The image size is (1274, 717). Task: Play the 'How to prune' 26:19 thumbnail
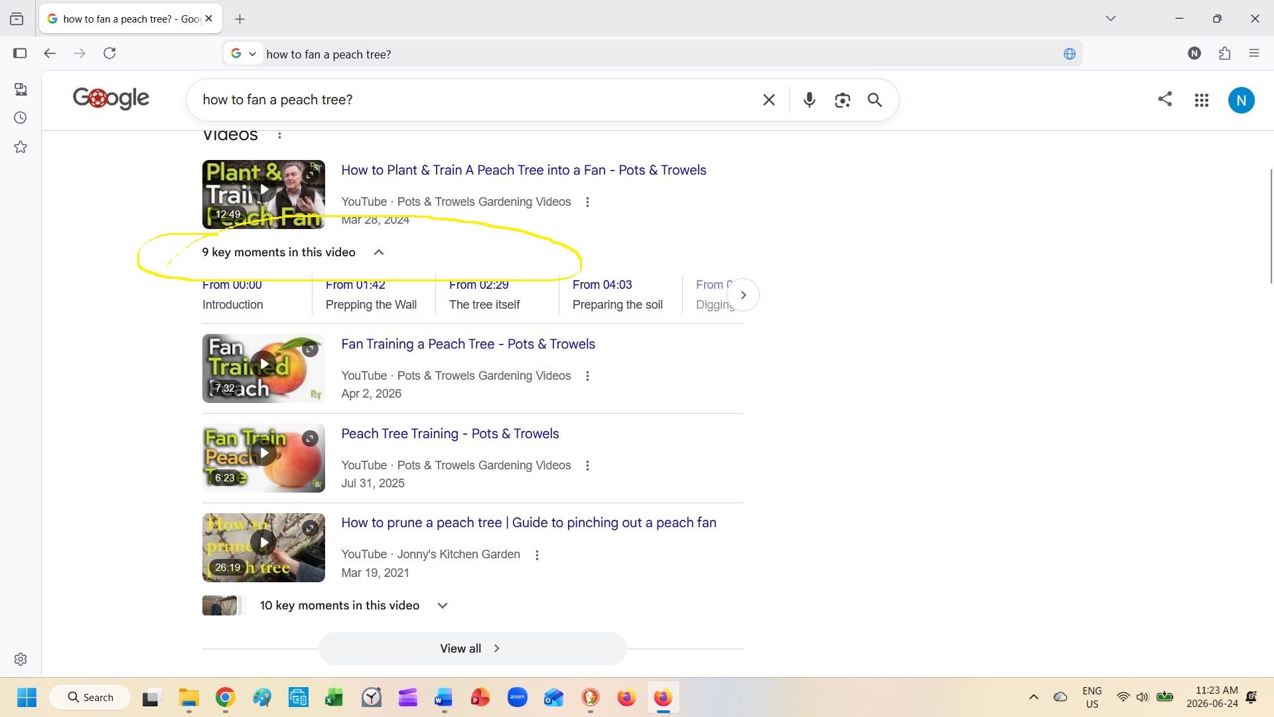pyautogui.click(x=263, y=548)
